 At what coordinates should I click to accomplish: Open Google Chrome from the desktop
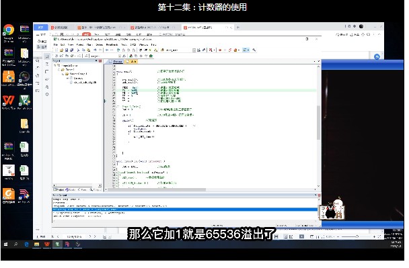[x=8, y=30]
